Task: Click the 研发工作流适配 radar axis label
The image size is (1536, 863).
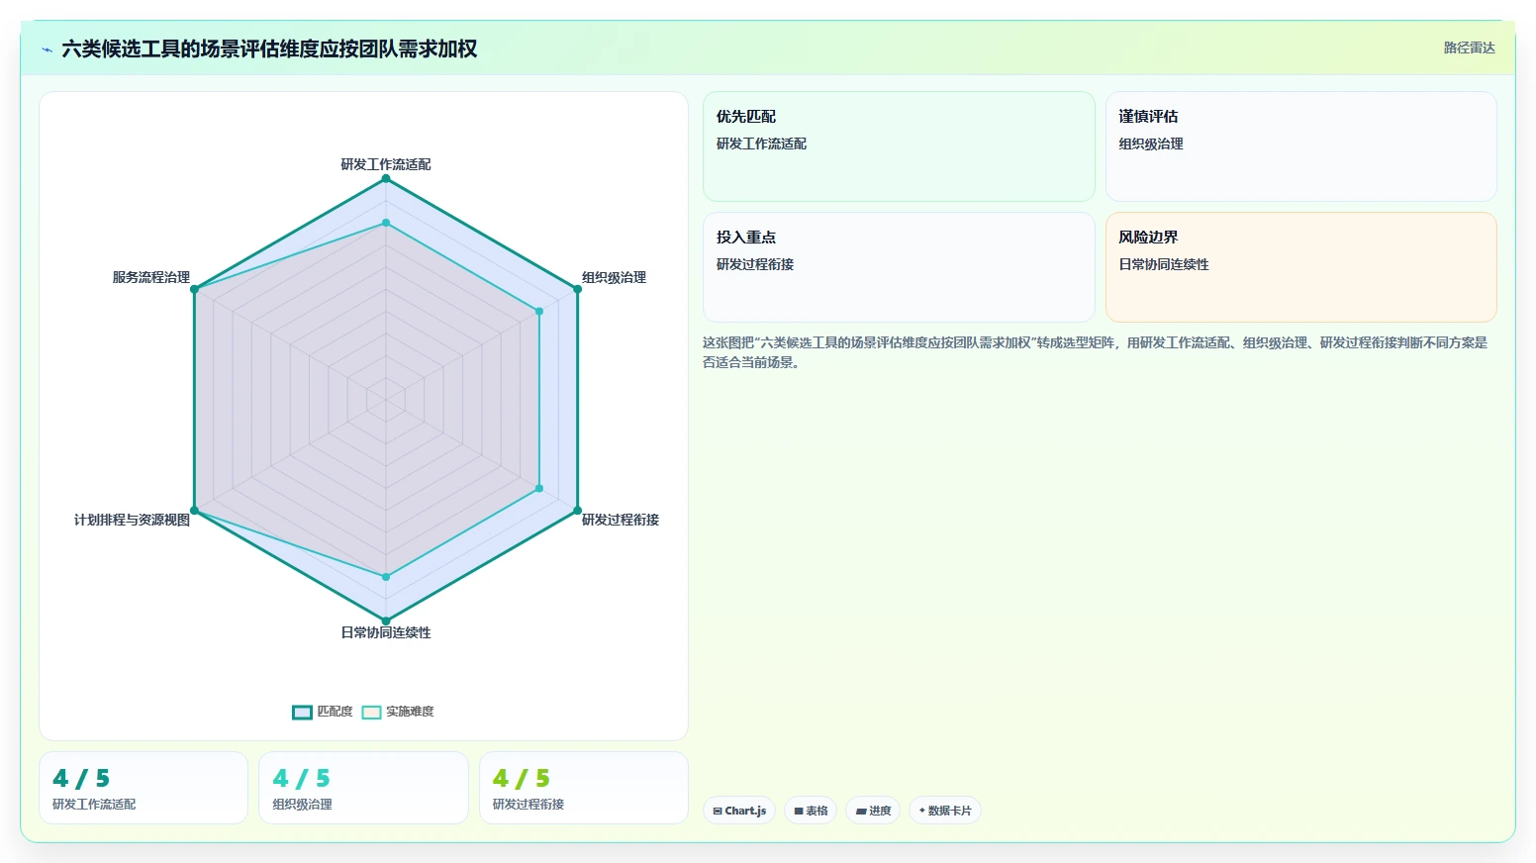Action: click(386, 164)
